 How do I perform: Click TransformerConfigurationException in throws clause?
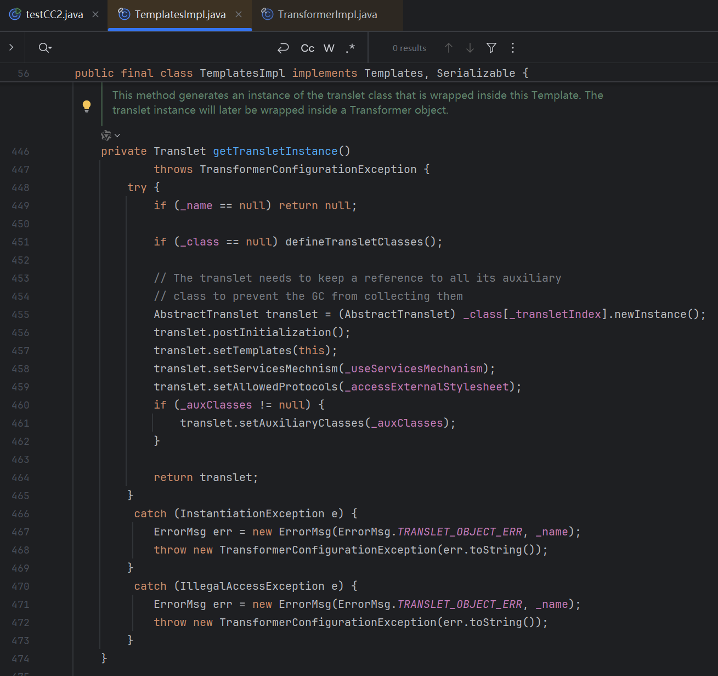[x=308, y=169]
